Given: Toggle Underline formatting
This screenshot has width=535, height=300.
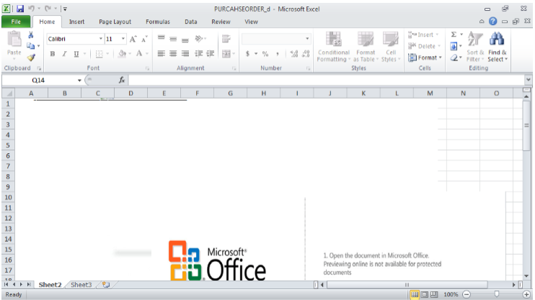Looking at the screenshot, I should point(76,53).
